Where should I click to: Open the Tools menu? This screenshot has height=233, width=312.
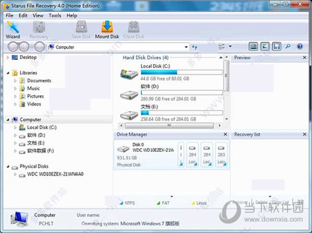[55, 15]
